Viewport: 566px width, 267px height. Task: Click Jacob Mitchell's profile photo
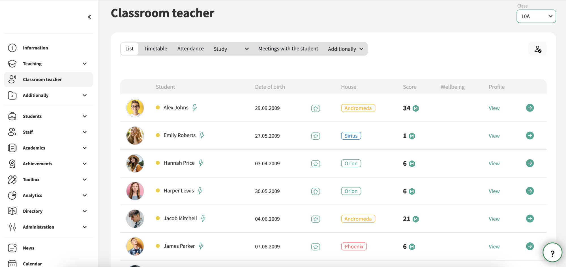[x=135, y=219]
